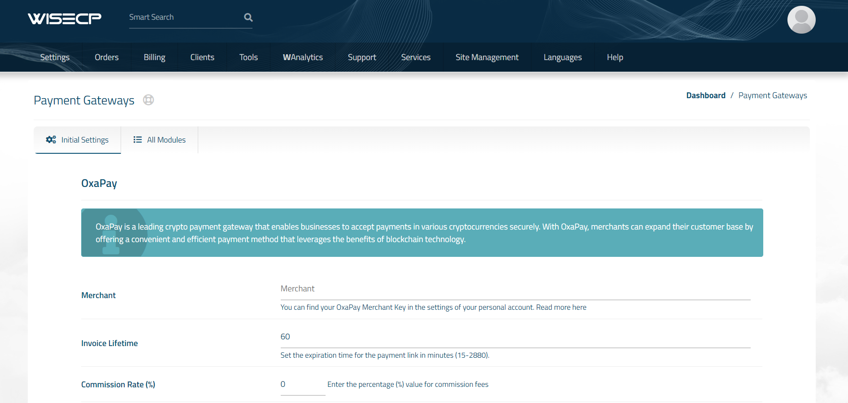This screenshot has height=403, width=848.
Task: Click the Commission Rate input field
Action: pos(302,385)
